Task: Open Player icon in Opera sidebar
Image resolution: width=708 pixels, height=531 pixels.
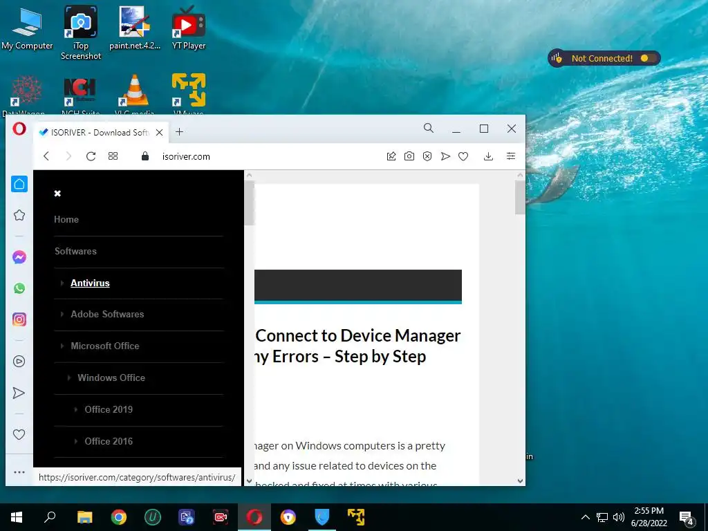Action: [19, 361]
